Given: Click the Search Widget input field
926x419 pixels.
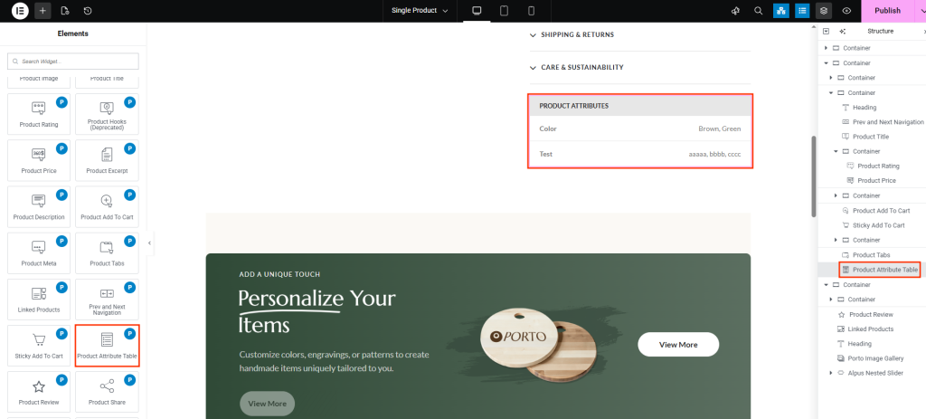Looking at the screenshot, I should click(x=73, y=62).
